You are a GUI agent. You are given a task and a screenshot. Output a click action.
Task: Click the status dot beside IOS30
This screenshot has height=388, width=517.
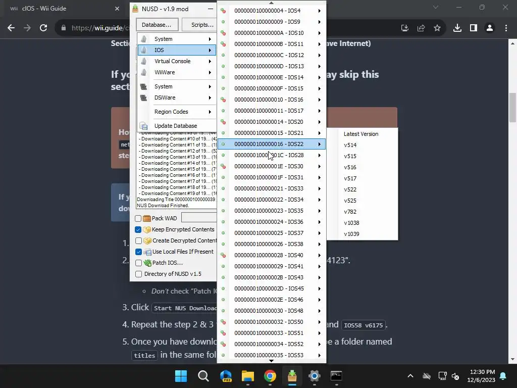pyautogui.click(x=223, y=166)
